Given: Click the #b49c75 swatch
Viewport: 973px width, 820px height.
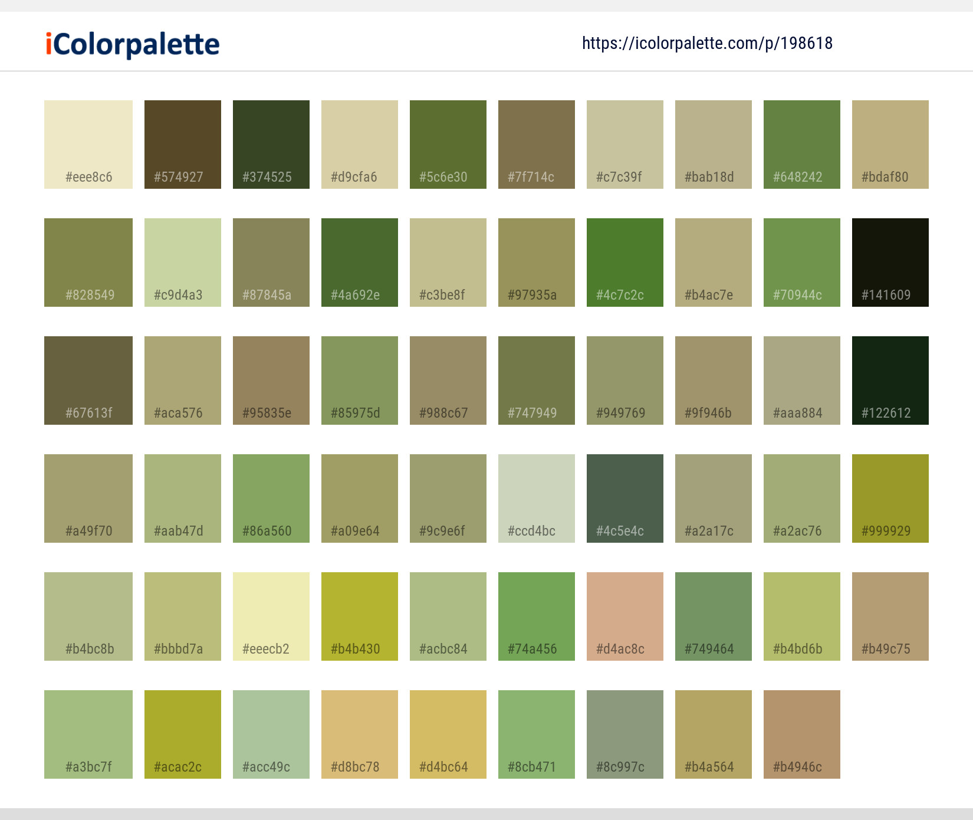Looking at the screenshot, I should (890, 616).
